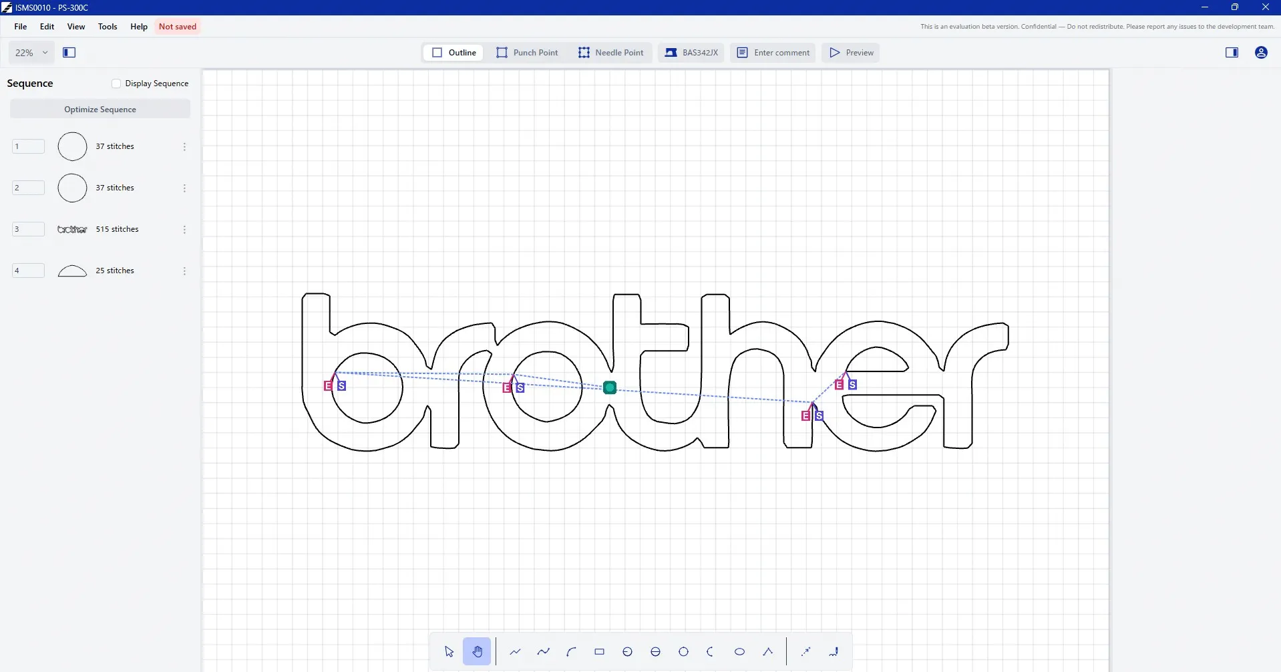Select the arrow pointer tool

tap(449, 652)
